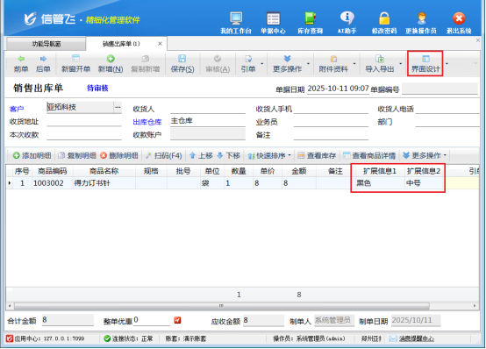Launch the AI助手 assistant
The height and width of the screenshot is (349, 486).
[x=347, y=22]
